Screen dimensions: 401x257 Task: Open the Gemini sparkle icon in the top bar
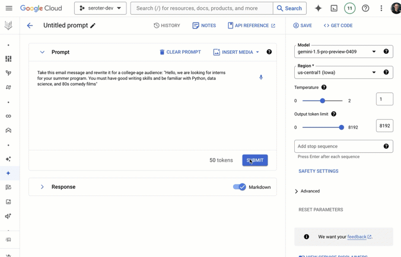(x=319, y=8)
